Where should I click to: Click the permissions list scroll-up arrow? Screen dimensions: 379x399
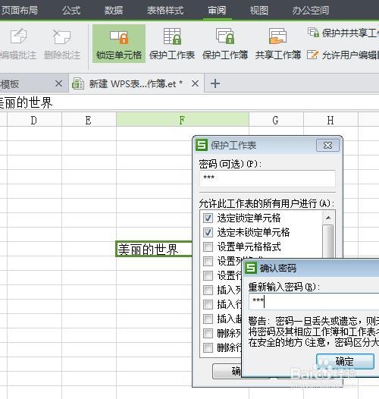click(328, 218)
